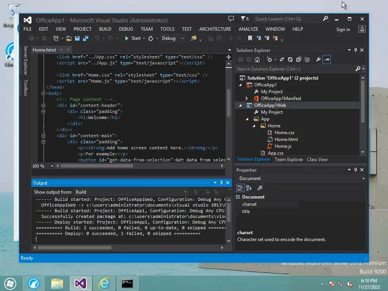Collapse the content-header div outlining marker

point(43,105)
